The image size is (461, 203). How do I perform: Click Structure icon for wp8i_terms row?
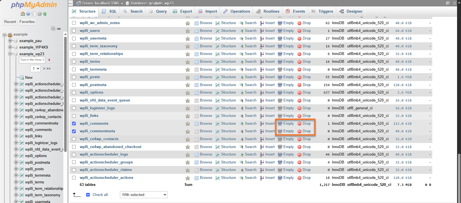218,62
